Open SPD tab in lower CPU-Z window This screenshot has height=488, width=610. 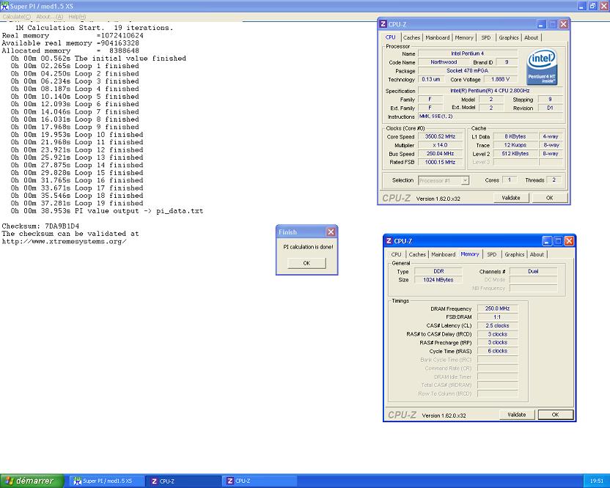[x=492, y=254]
